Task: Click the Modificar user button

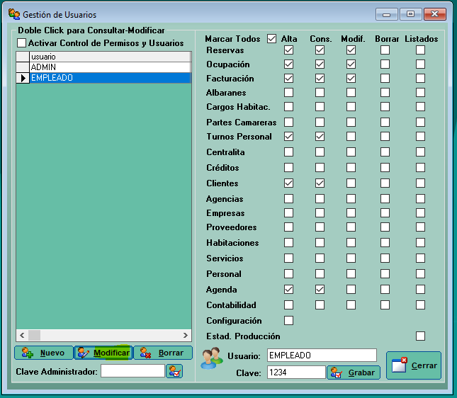Action: [x=103, y=353]
